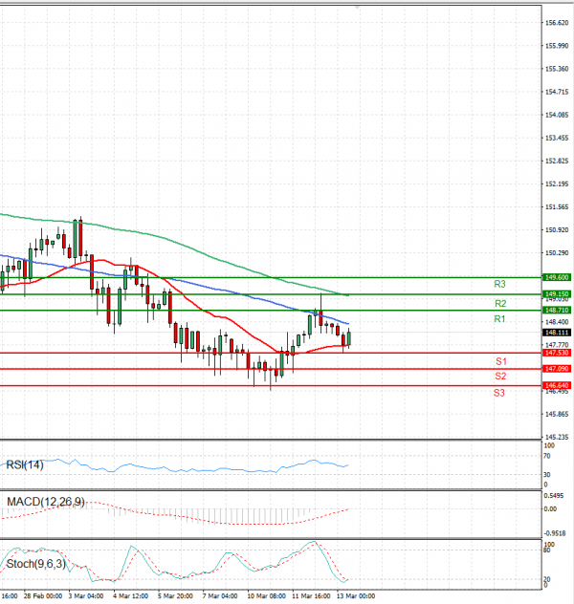This screenshot has height=604, width=574.
Task: Click the 4 Mar 12:00 time label
Action: click(130, 596)
